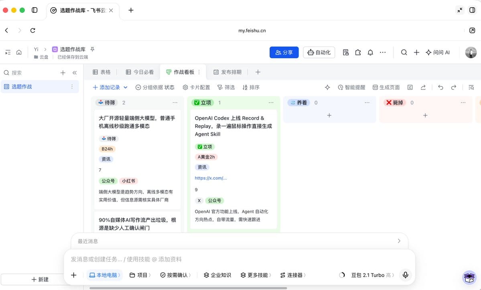Viewport: 481px width, 290px height.
Task: Collapse the left sidebar with double chevron
Action: [x=75, y=73]
